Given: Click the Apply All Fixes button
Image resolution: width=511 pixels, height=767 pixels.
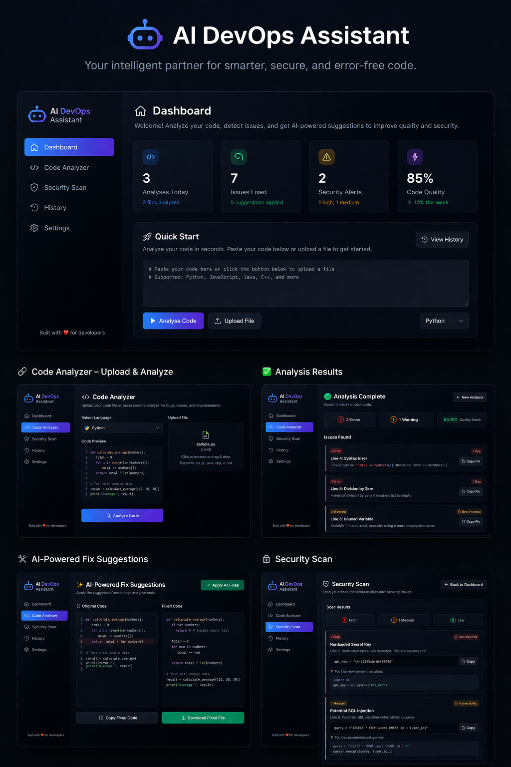Looking at the screenshot, I should [223, 585].
